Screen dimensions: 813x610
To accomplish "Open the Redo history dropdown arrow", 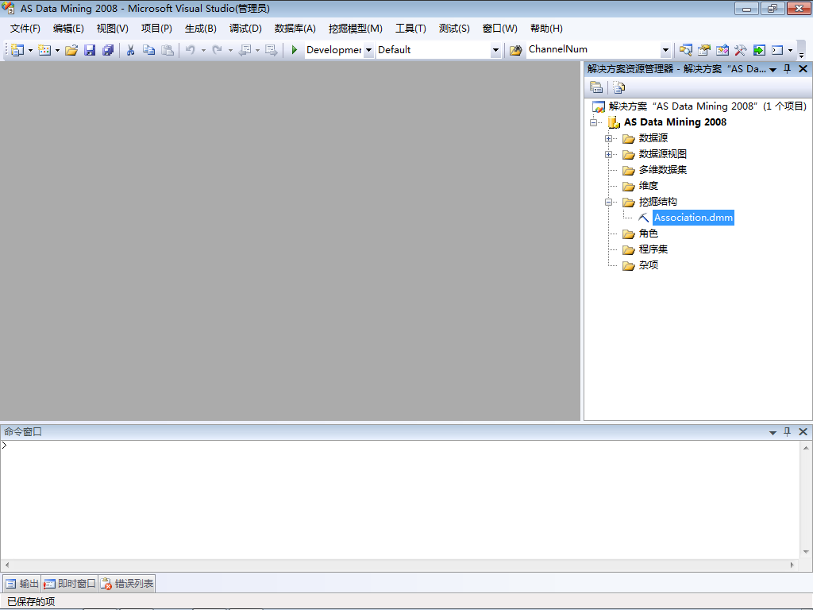I will [230, 50].
